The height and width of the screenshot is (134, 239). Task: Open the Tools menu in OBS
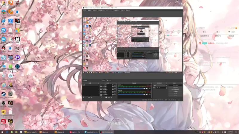coord(123,10)
